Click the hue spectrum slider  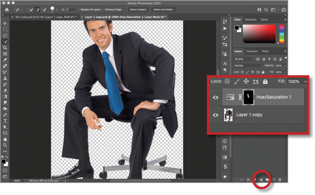pyautogui.click(x=281, y=34)
